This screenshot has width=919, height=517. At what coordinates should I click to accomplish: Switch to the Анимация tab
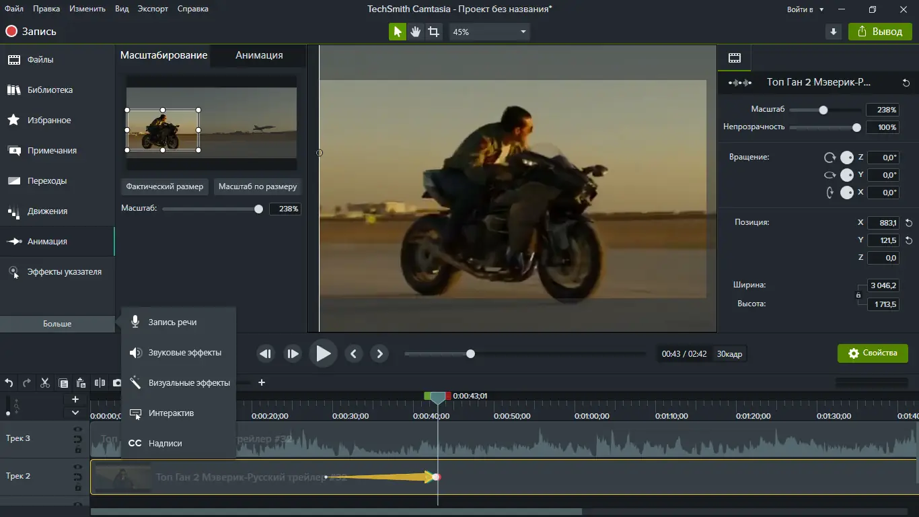(x=258, y=55)
